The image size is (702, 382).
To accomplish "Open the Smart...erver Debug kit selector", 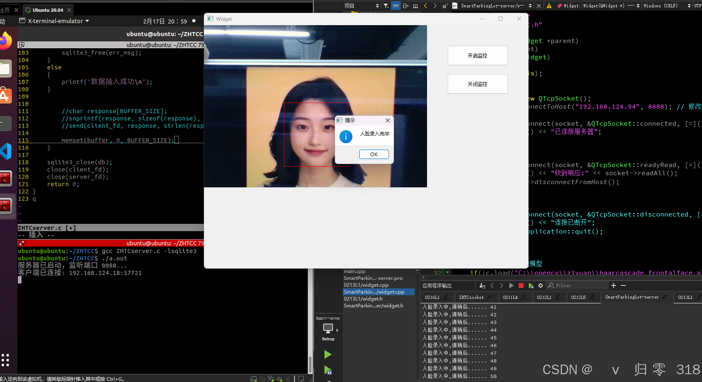I will tap(328, 329).
